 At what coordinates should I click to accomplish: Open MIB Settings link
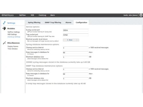coord(12,34)
